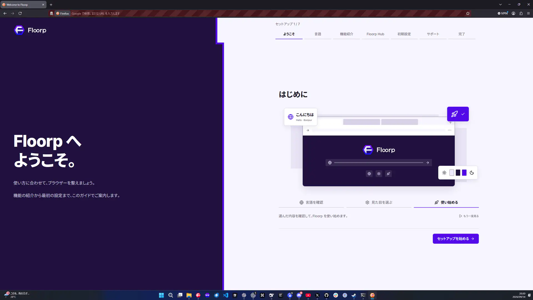Click the gear button in preview window

coord(379,174)
